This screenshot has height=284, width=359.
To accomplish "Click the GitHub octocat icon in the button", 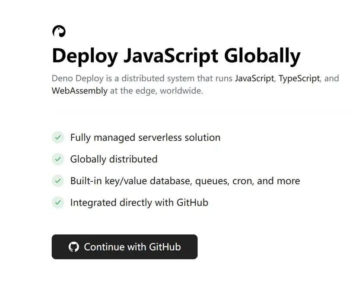I will [74, 247].
